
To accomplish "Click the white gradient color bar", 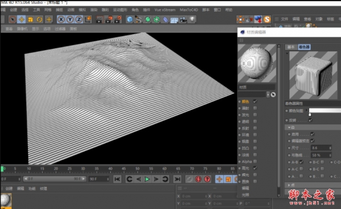I will 325,110.
